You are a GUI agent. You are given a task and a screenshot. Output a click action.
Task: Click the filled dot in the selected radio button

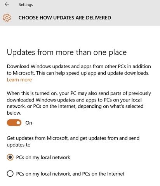10,157
